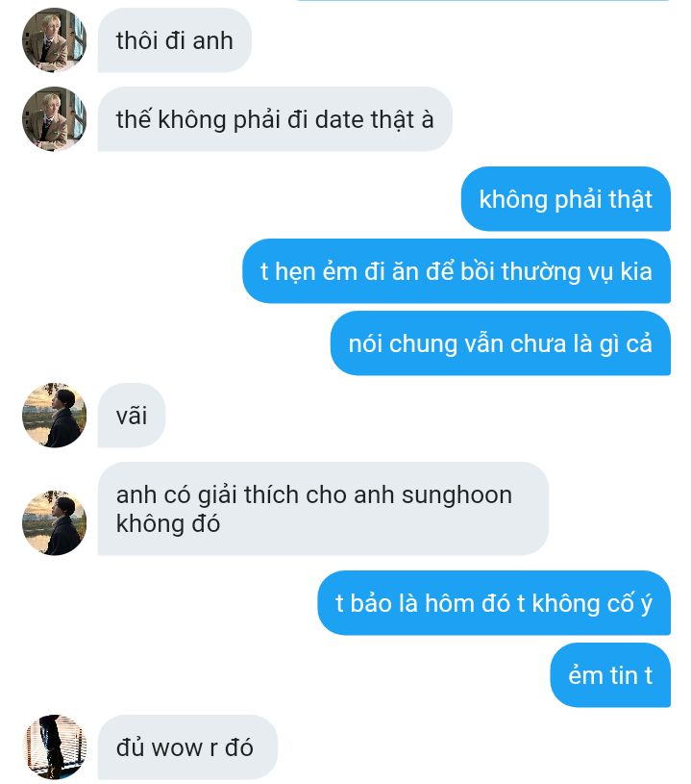Open the avatar next to "thế không phải đi date thật à"
This screenshot has width=691, height=784.
[54, 119]
